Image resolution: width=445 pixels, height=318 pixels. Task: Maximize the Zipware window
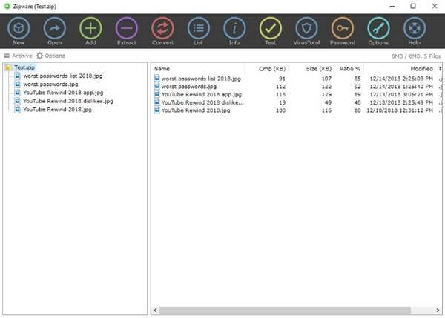pyautogui.click(x=413, y=6)
